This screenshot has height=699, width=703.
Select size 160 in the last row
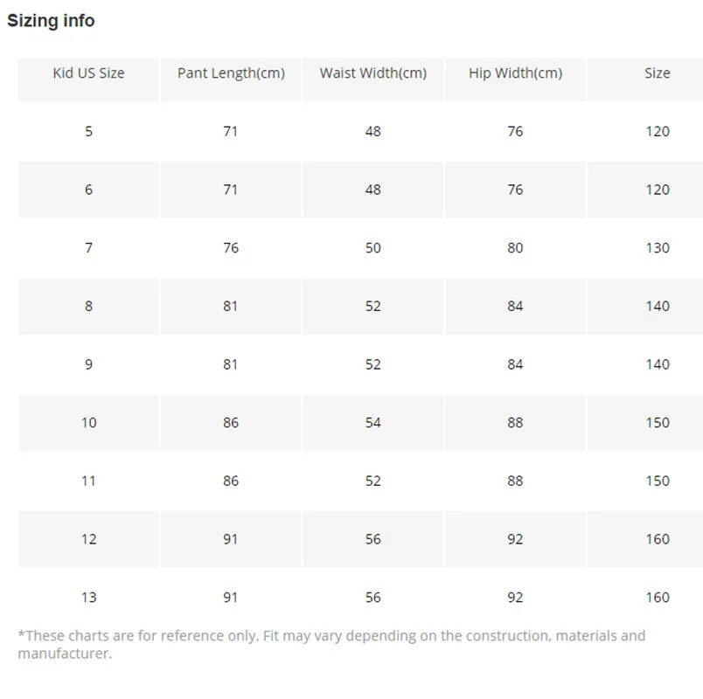click(x=658, y=598)
